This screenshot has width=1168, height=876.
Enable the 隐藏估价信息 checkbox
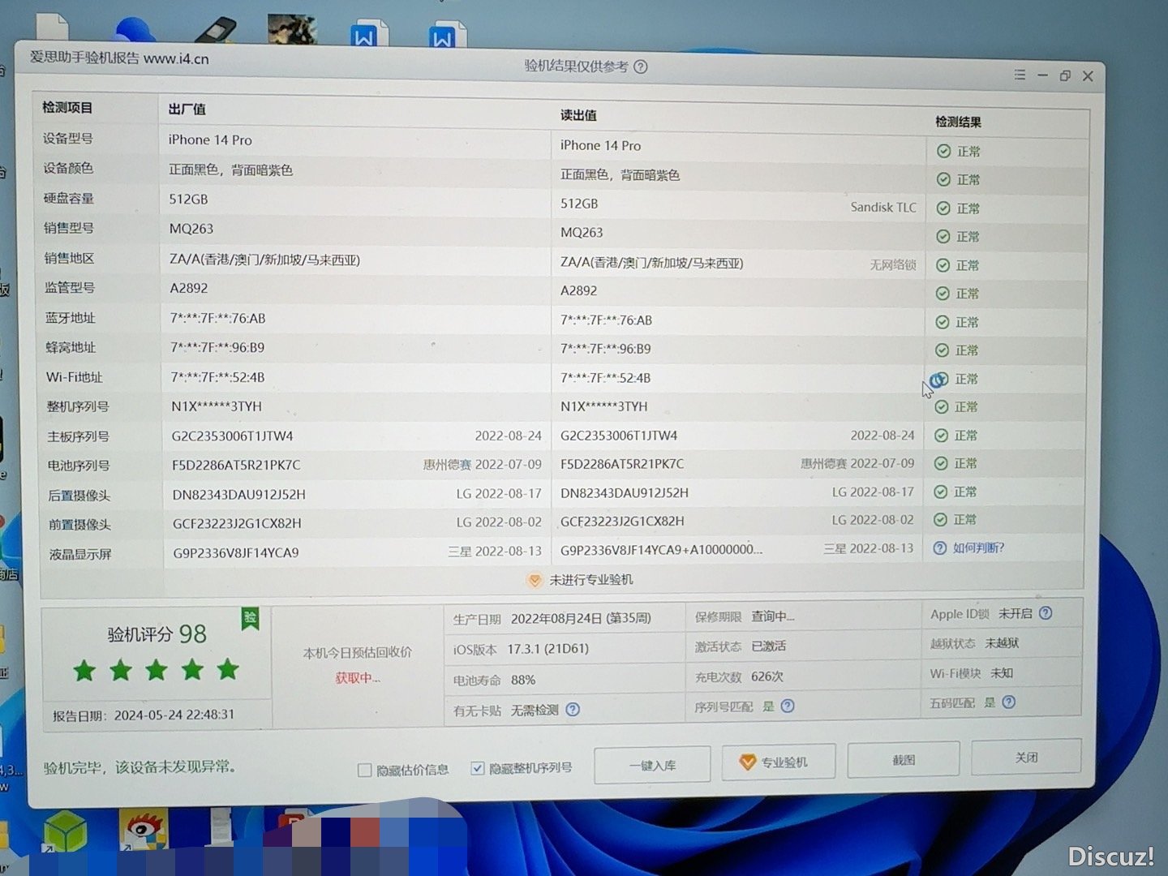click(x=365, y=770)
